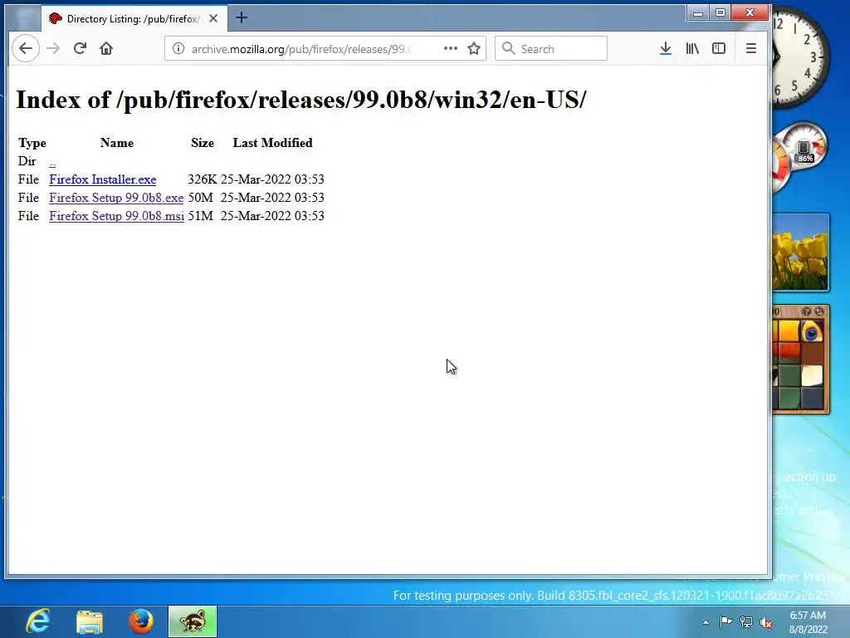The width and height of the screenshot is (850, 638).
Task: Maximize the Firefox window
Action: [721, 12]
